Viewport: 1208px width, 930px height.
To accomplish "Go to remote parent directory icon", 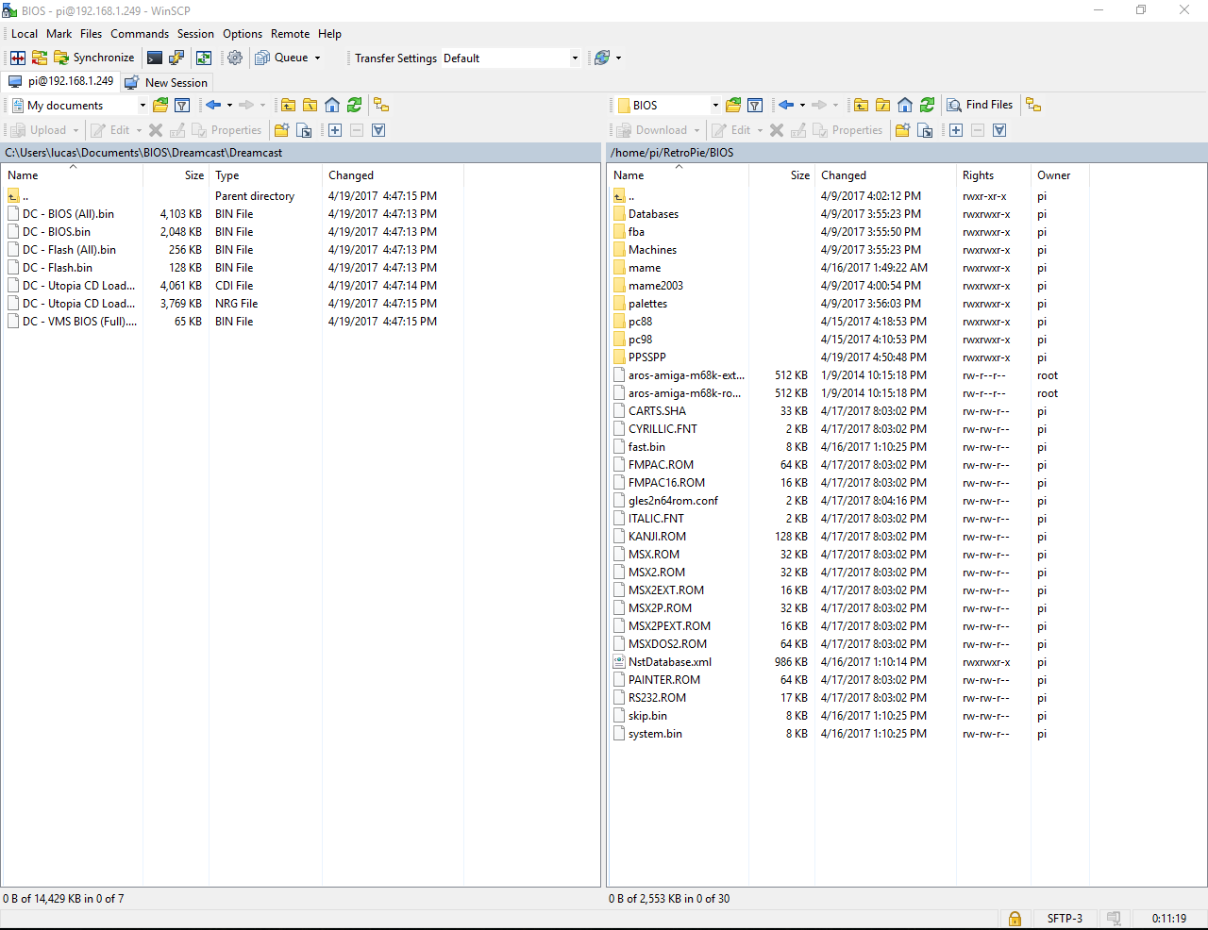I will (x=861, y=105).
